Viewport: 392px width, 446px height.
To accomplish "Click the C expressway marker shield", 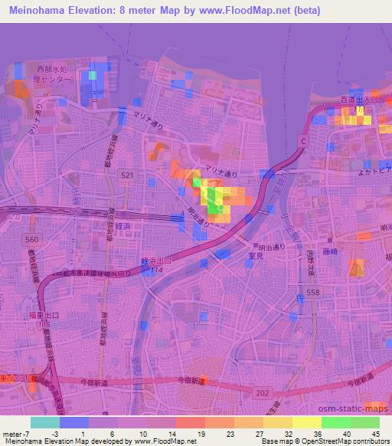I will pyautogui.click(x=303, y=141).
